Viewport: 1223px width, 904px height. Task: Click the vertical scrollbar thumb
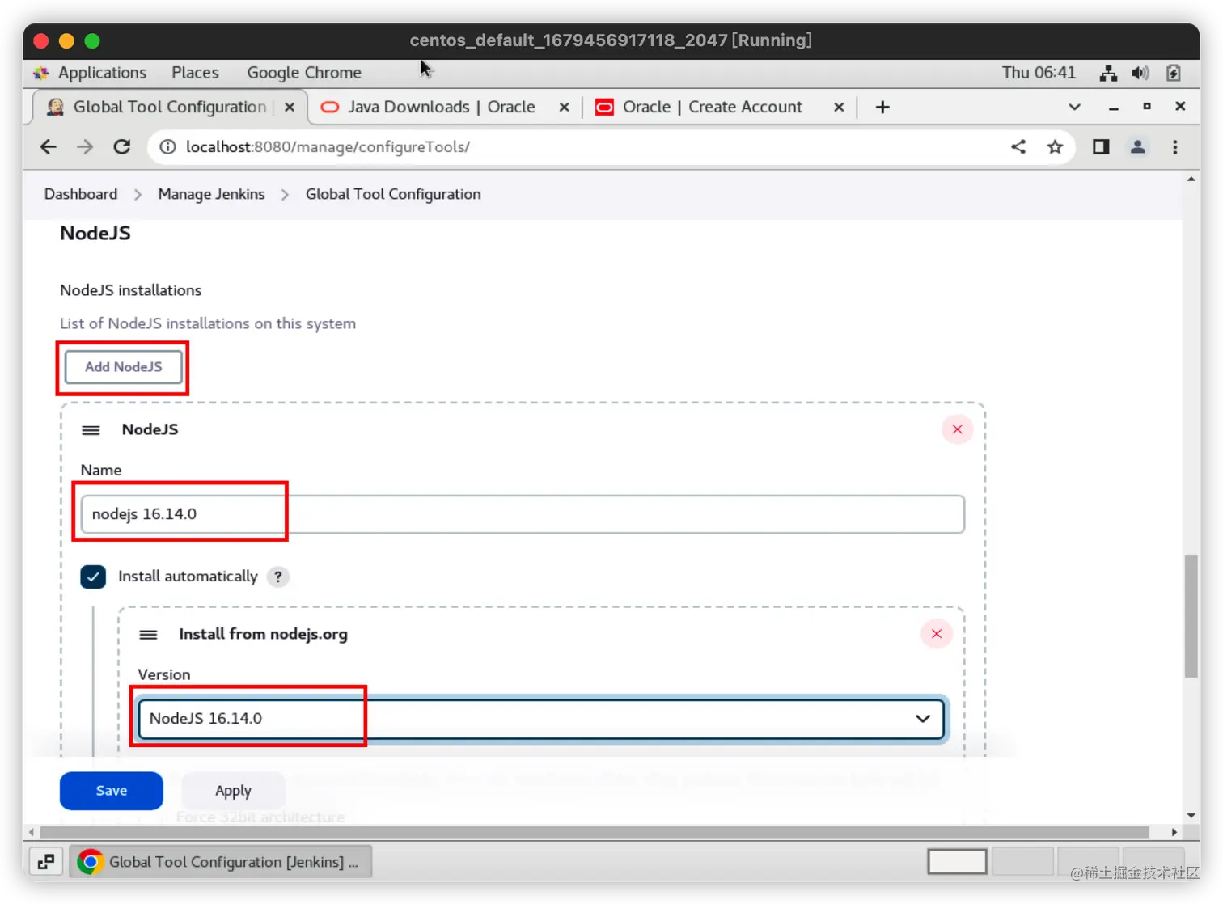1191,616
